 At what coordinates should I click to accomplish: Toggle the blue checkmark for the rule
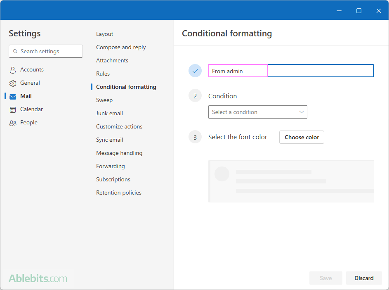pos(195,71)
